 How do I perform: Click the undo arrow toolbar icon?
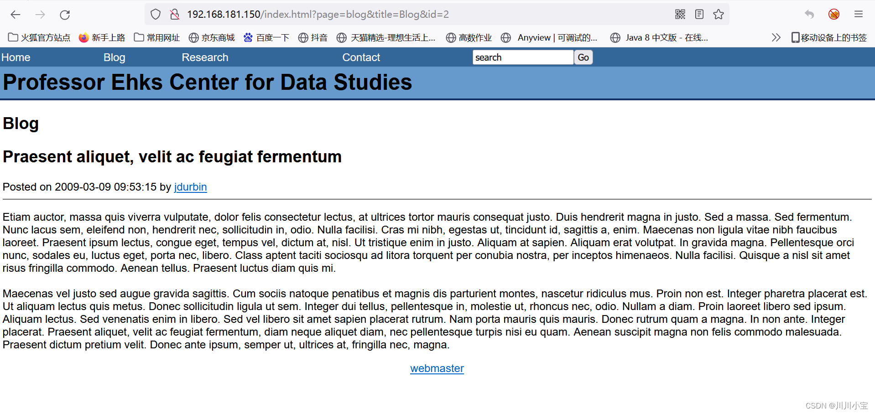click(809, 15)
